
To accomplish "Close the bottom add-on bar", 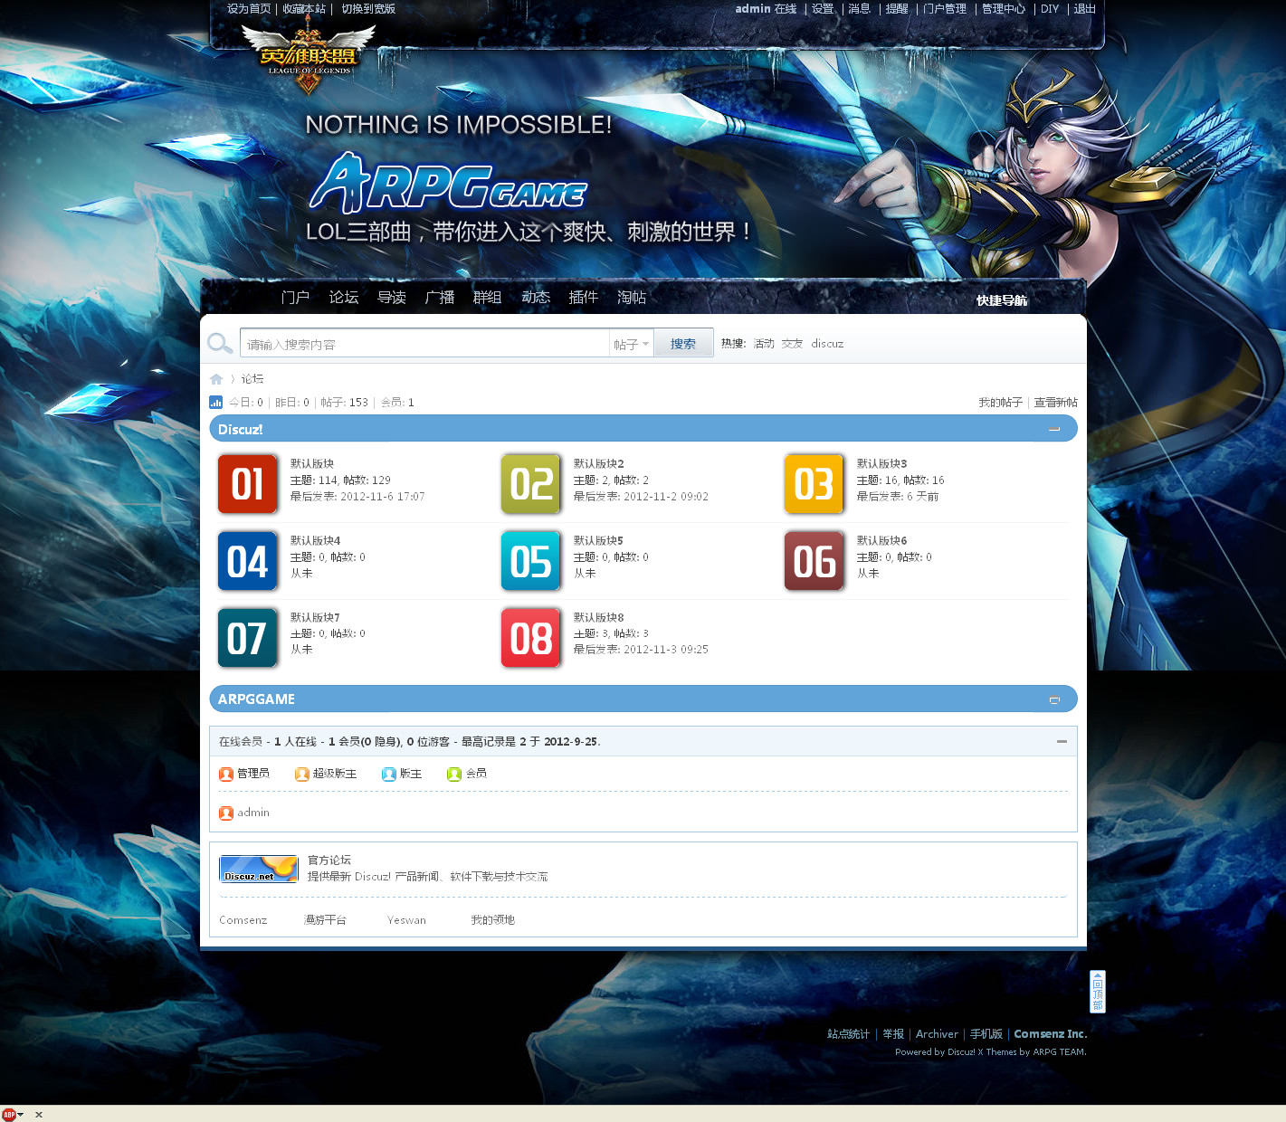I will (39, 1115).
